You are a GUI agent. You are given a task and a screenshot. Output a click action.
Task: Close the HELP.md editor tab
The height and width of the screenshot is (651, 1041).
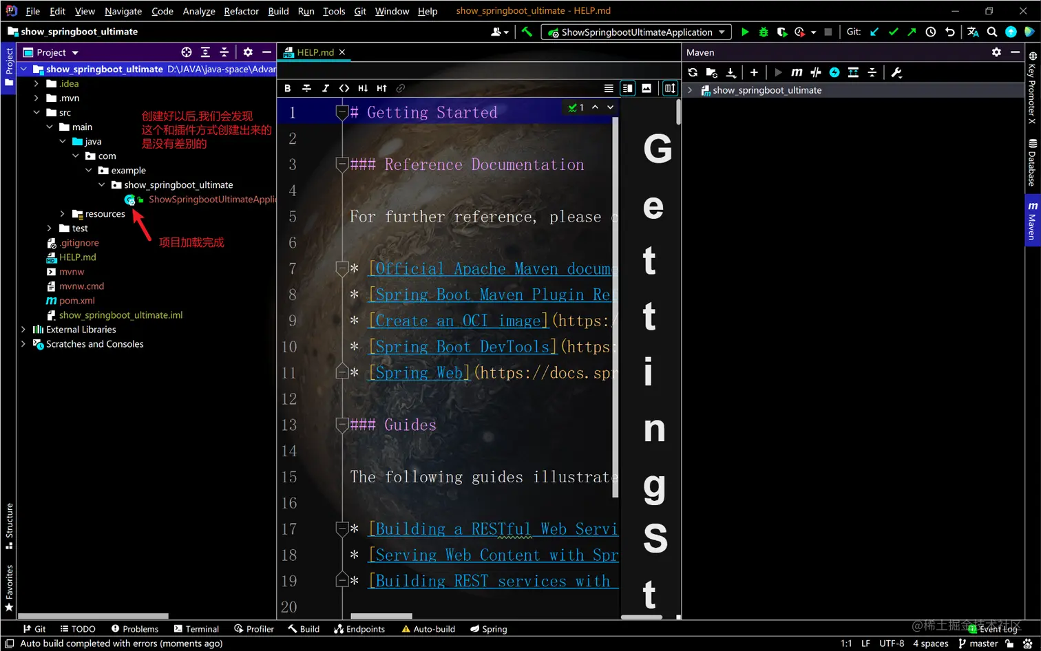[x=342, y=52]
